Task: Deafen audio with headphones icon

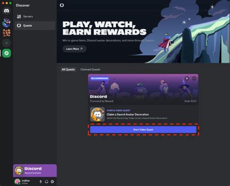Action: click(47, 182)
